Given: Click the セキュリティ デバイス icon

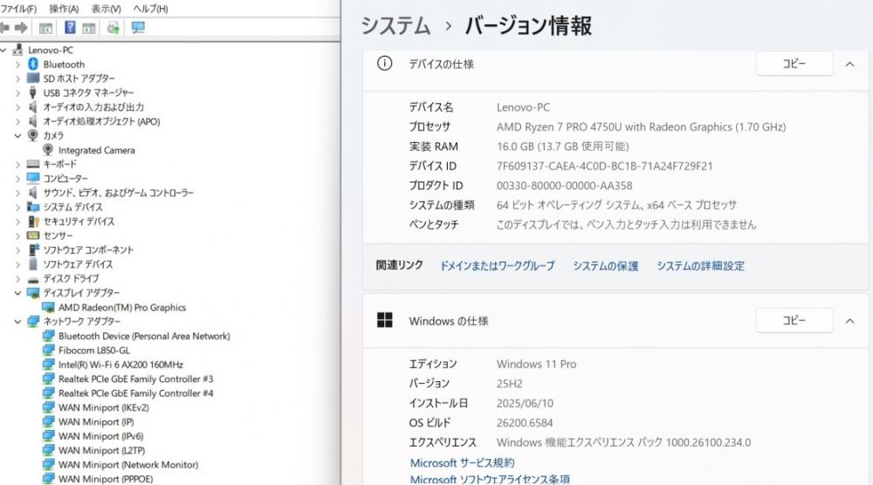Looking at the screenshot, I should point(33,222).
